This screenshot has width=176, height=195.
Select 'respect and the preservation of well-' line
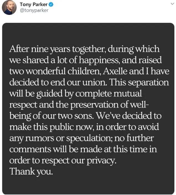tap(79, 105)
